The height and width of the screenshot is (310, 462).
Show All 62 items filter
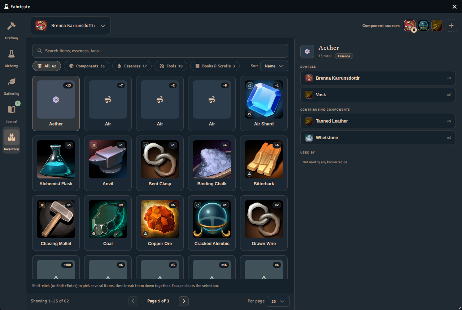point(47,66)
